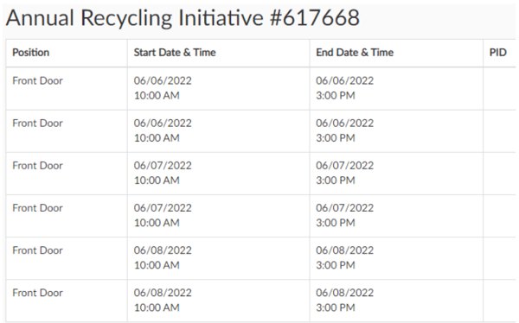The width and height of the screenshot is (519, 323).
Task: Click start date cell of second 06/06/2022 row
Action: coord(219,131)
